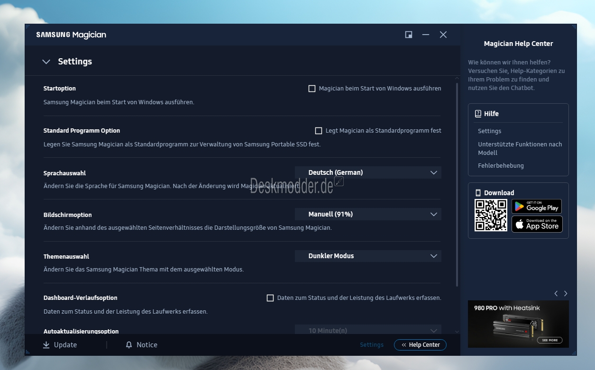Open the Google Play badge
The image size is (595, 370).
pyautogui.click(x=537, y=206)
